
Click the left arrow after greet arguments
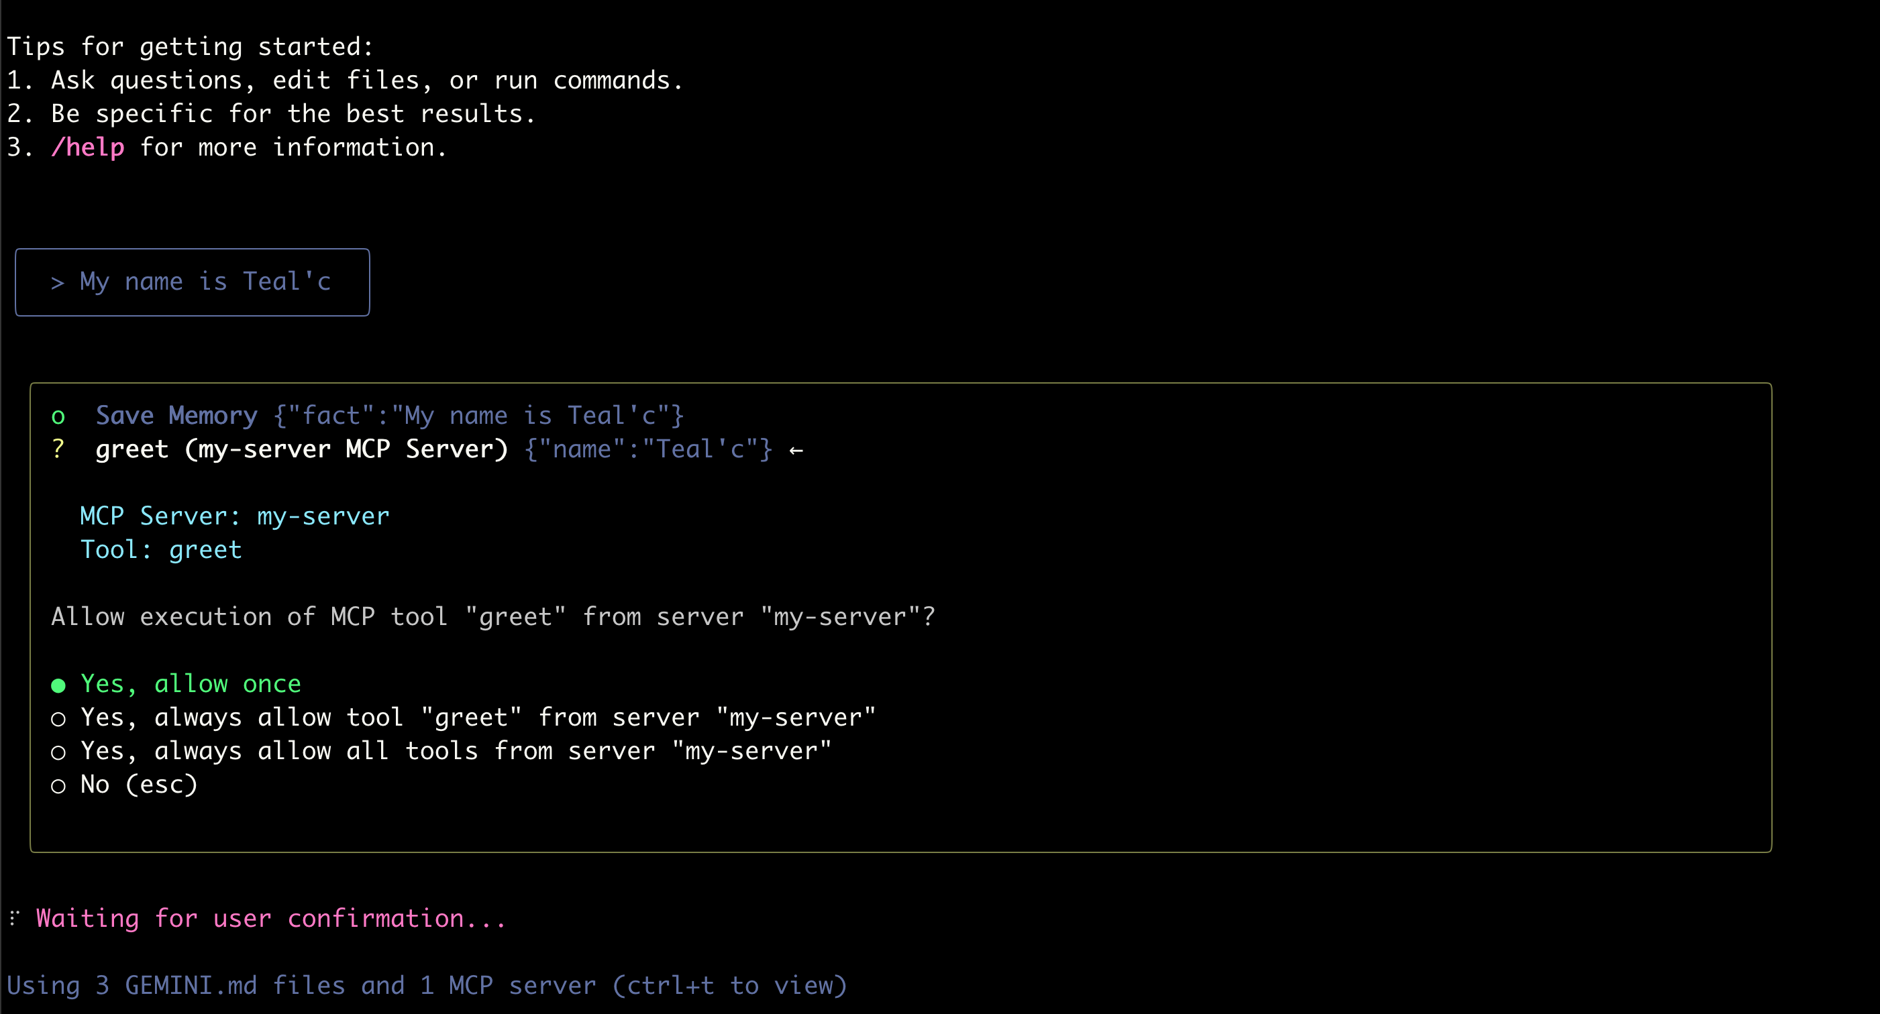(x=796, y=450)
